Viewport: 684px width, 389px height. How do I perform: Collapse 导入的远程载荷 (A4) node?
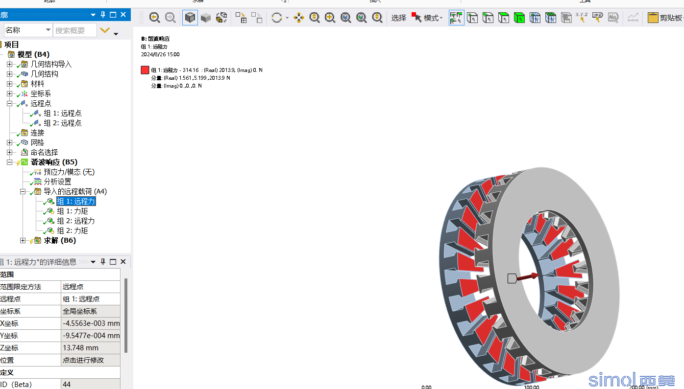pyautogui.click(x=23, y=191)
